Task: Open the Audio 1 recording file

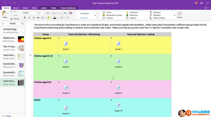Action: tap(66, 44)
